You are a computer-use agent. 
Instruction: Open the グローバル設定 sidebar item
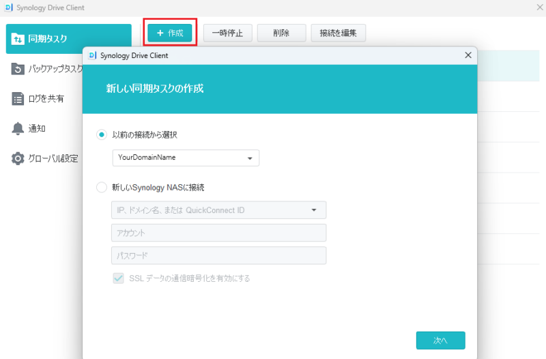[x=44, y=158]
